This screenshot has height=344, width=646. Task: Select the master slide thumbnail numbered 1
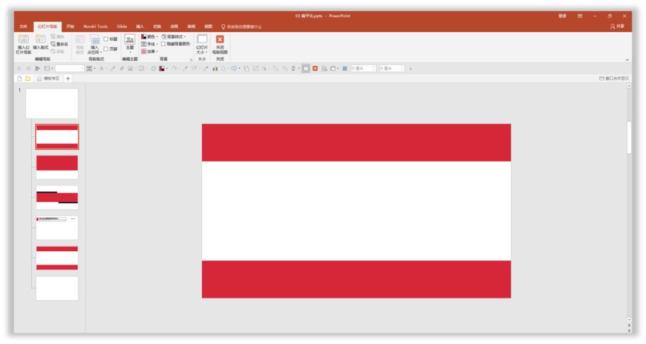coord(52,103)
